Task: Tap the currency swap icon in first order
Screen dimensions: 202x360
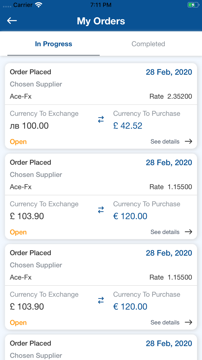Action: 101,119
